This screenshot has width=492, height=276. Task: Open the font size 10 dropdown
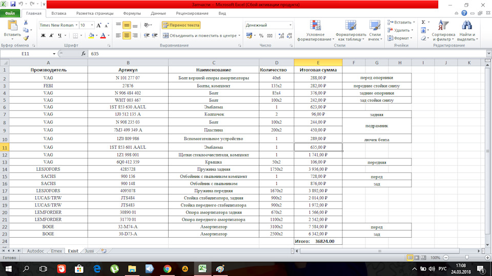pos(92,26)
